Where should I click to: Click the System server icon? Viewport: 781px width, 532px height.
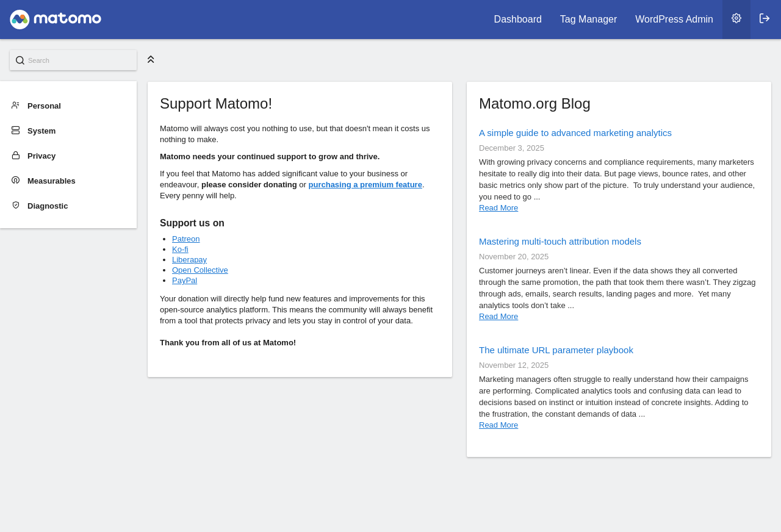[16, 131]
